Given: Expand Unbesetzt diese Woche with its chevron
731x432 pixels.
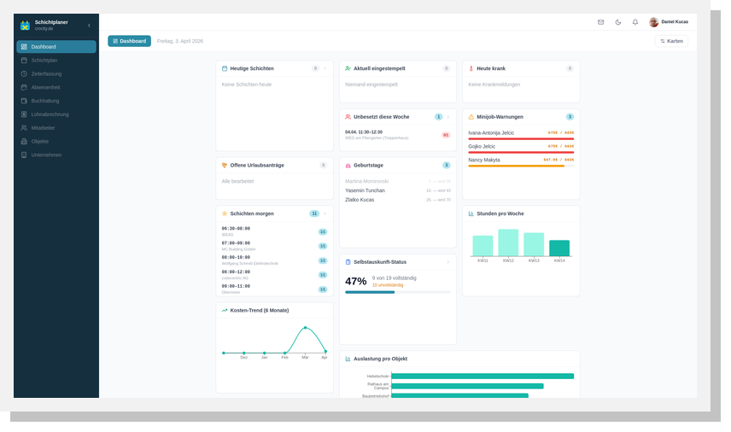Looking at the screenshot, I should (x=448, y=117).
